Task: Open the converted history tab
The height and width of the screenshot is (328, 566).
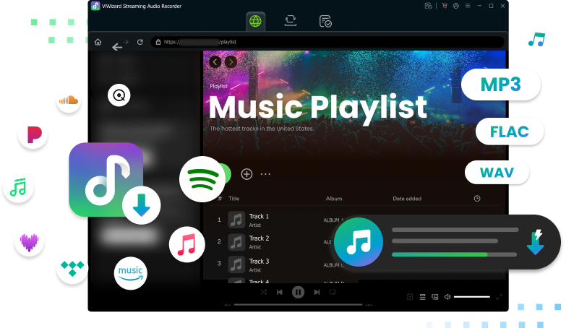Action: click(x=325, y=21)
